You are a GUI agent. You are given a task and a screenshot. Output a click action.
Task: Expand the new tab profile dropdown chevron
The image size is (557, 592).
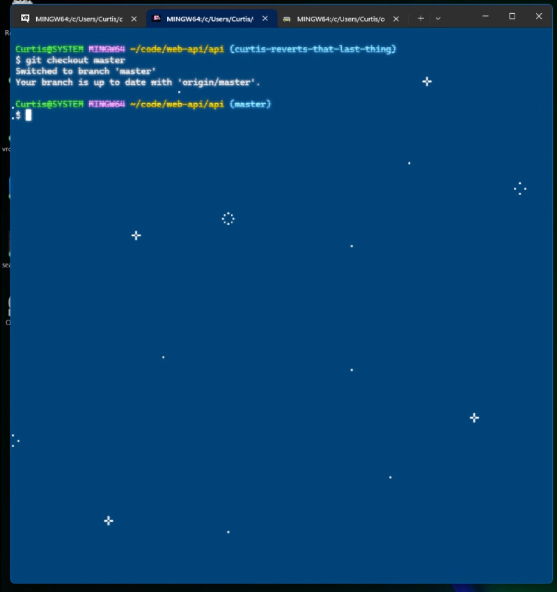click(x=438, y=18)
